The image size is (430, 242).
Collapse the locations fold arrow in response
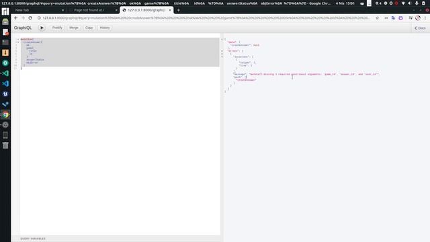tap(222, 56)
